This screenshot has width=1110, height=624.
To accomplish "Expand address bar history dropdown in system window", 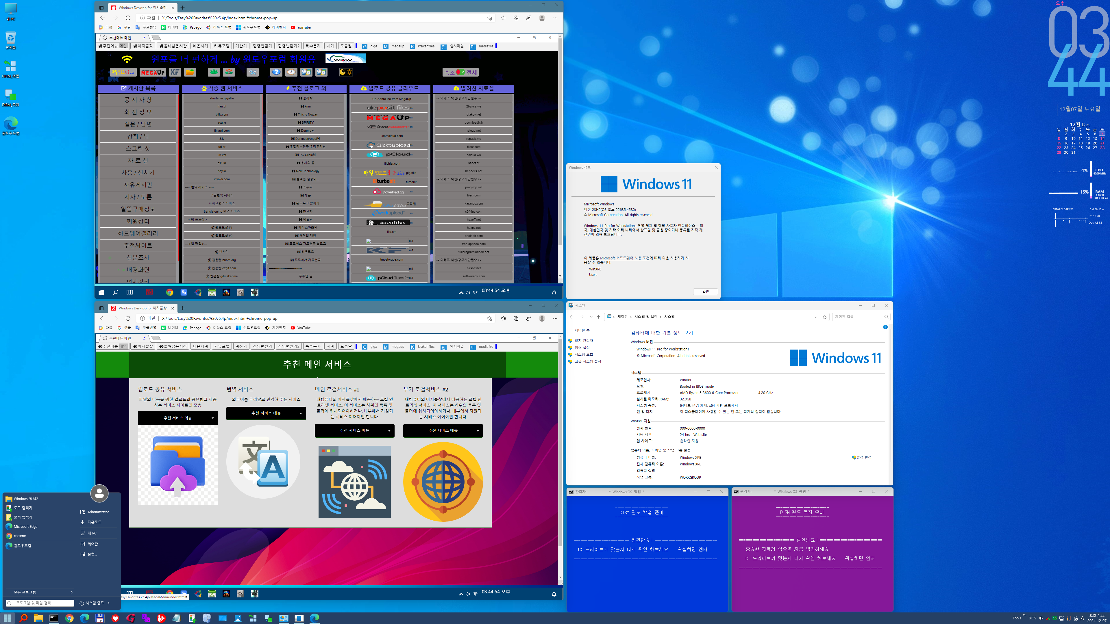I will 815,317.
